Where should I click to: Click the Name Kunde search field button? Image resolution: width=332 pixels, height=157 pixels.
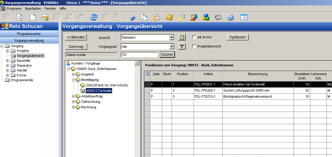pyautogui.click(x=91, y=55)
